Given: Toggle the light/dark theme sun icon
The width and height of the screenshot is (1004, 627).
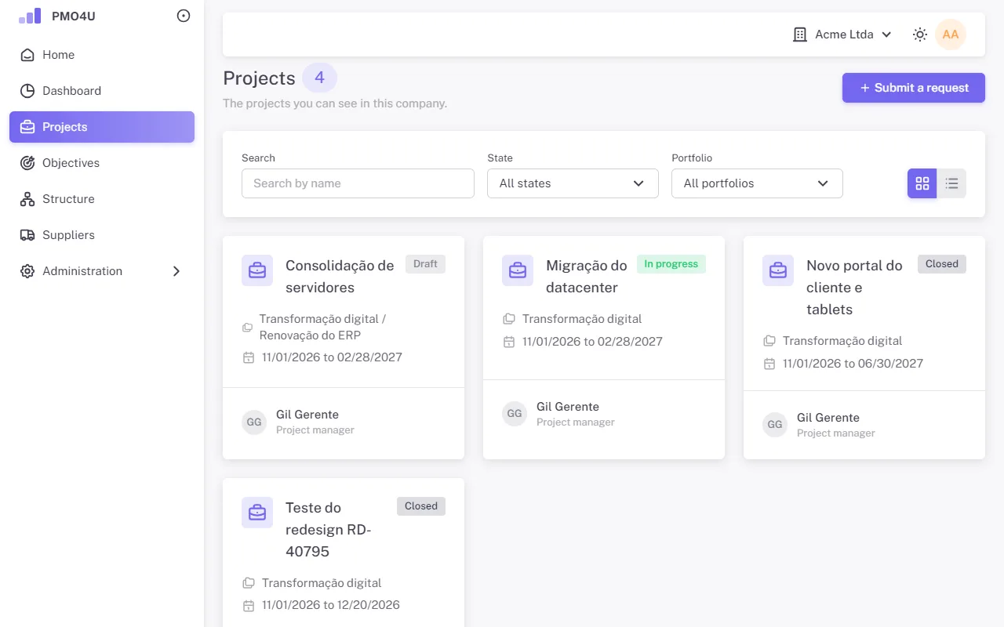Looking at the screenshot, I should 920,34.
